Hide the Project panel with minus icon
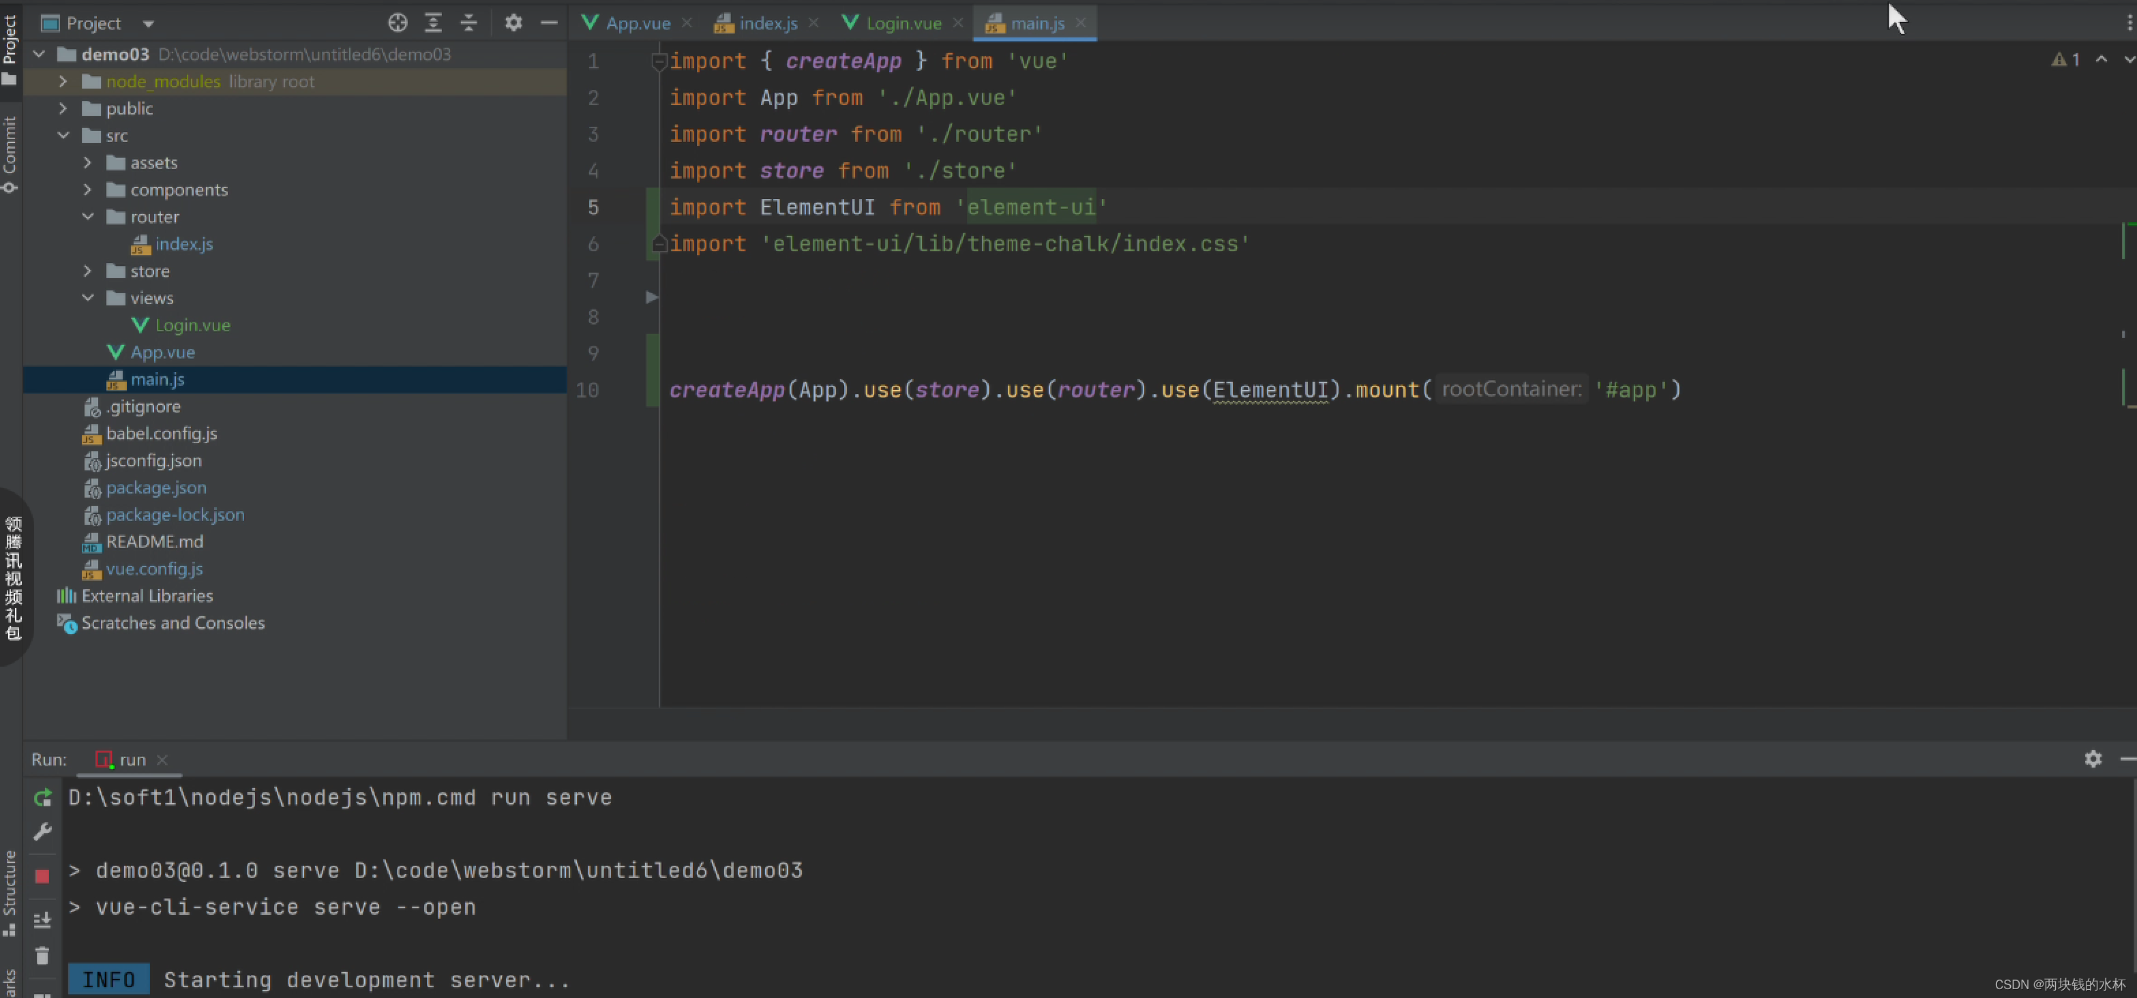This screenshot has height=998, width=2137. [548, 22]
